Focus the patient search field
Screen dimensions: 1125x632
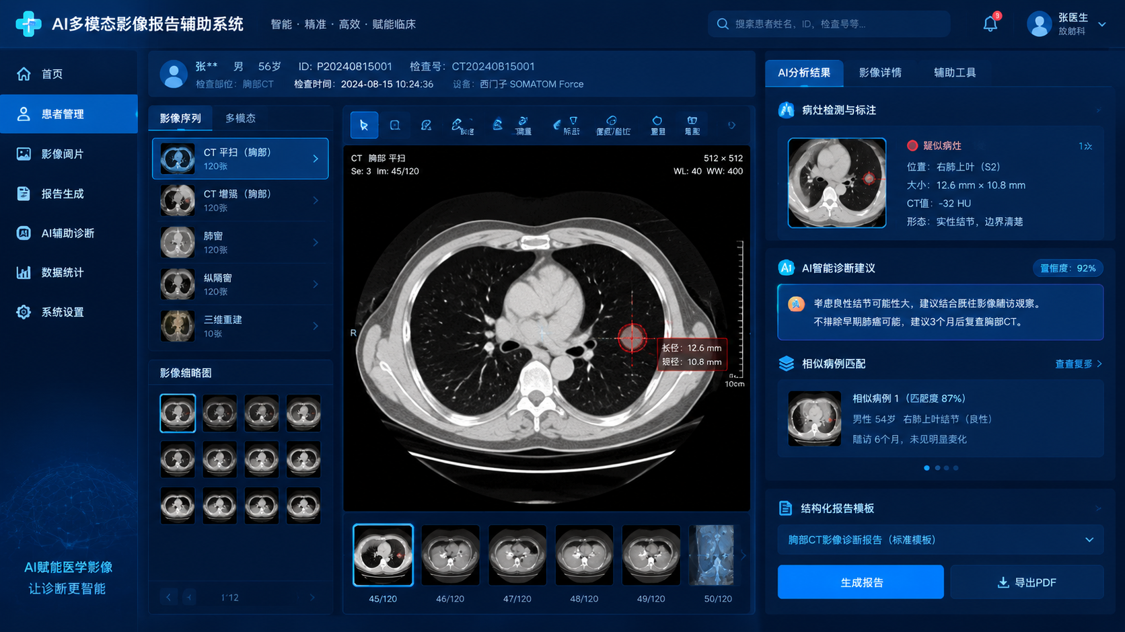(x=829, y=24)
